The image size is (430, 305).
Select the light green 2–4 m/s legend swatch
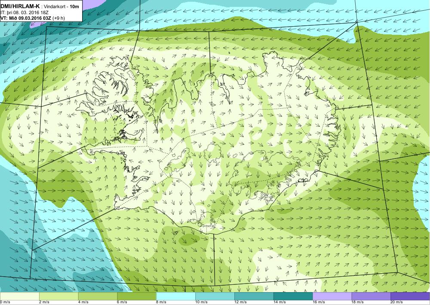pos(58,296)
